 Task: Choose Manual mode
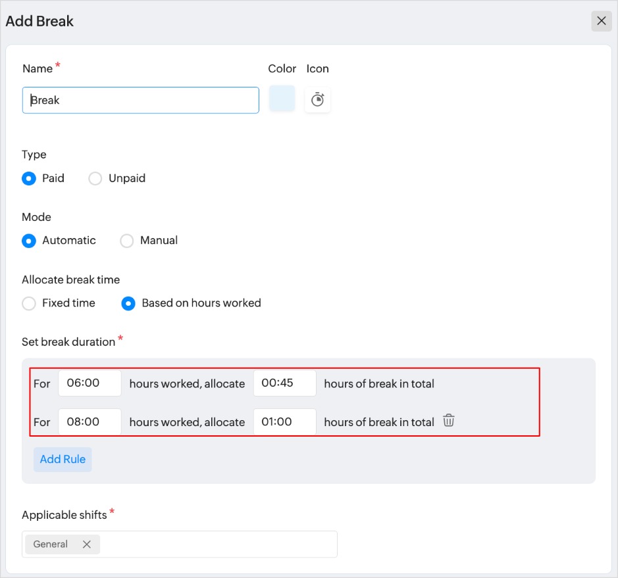127,241
